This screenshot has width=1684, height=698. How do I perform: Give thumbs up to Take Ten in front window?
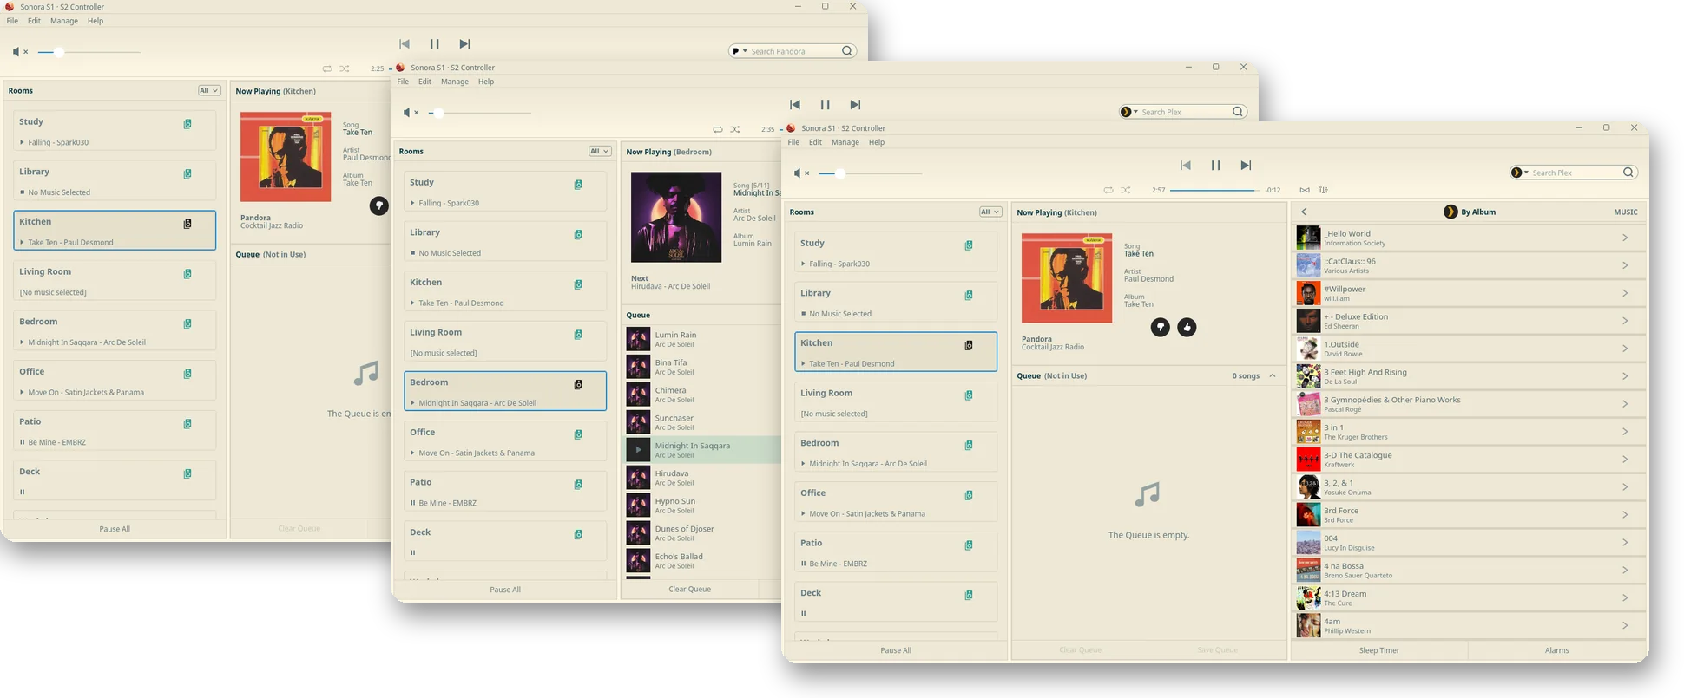(x=1187, y=327)
